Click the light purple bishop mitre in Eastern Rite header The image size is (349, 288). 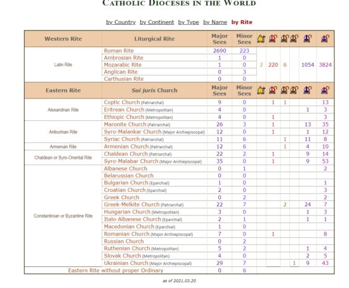325,90
